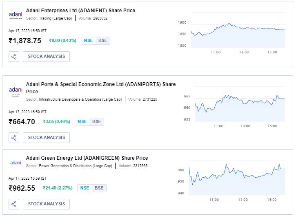Switch Adani Enterprises price to NSE
The height and width of the screenshot is (218, 296).
coord(88,41)
